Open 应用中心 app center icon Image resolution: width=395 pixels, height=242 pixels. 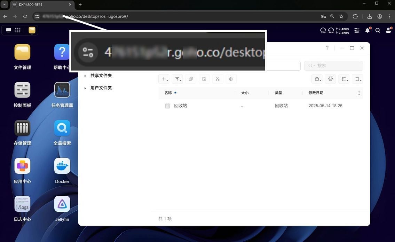(x=22, y=166)
